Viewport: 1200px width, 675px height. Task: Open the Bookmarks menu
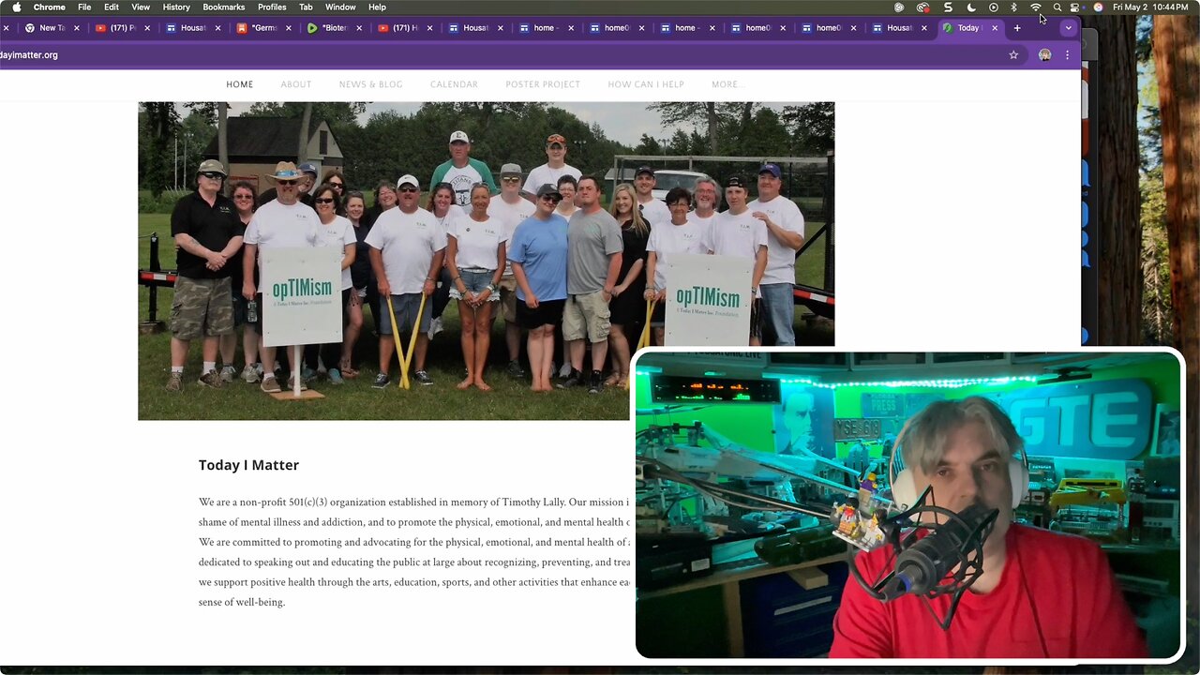pos(224,7)
